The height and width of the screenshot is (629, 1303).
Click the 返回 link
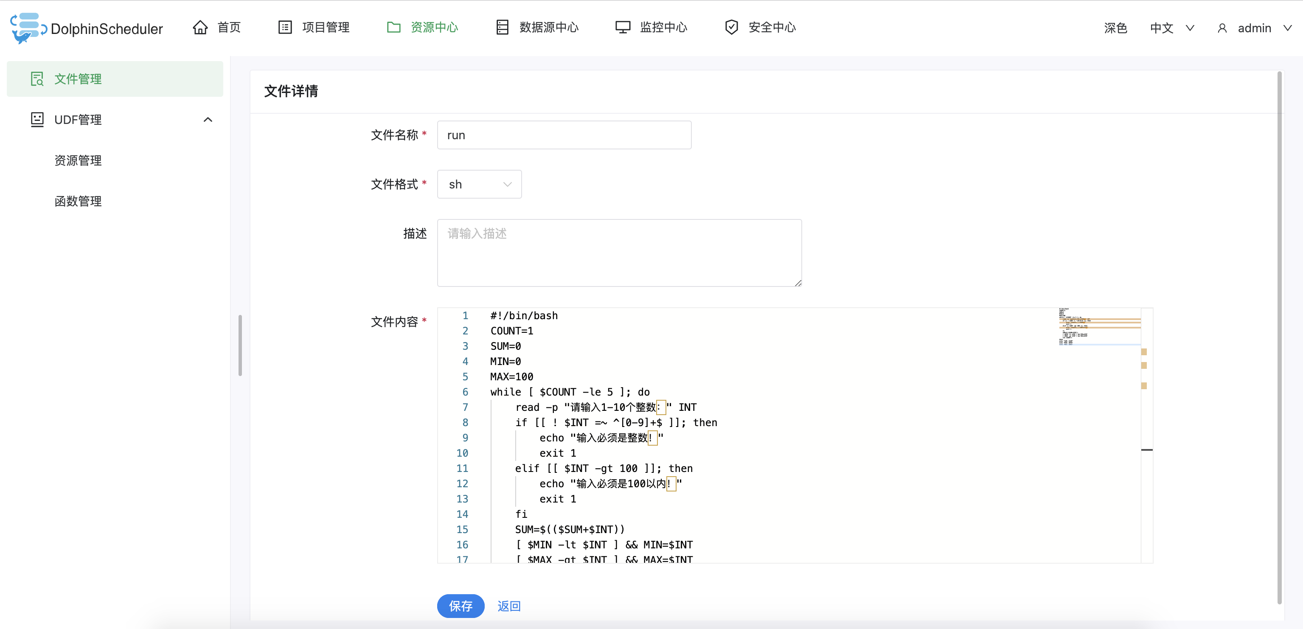(x=508, y=606)
